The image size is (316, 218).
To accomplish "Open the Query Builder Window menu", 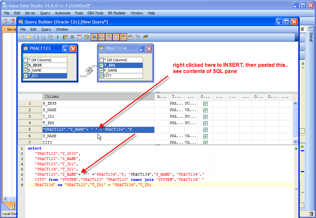I will (x=62, y=29).
